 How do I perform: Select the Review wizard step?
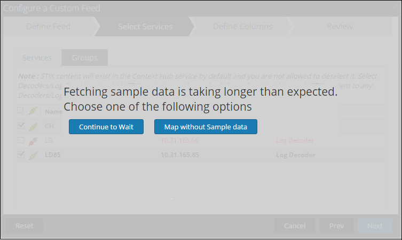coord(340,27)
